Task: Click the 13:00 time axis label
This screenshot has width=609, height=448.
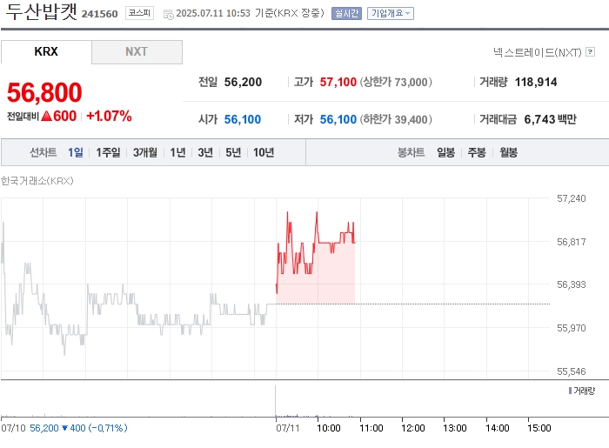Action: coord(455,428)
